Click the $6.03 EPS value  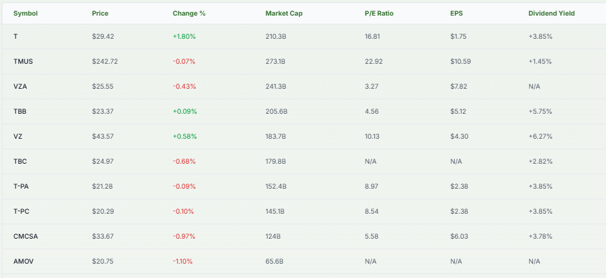pos(459,236)
